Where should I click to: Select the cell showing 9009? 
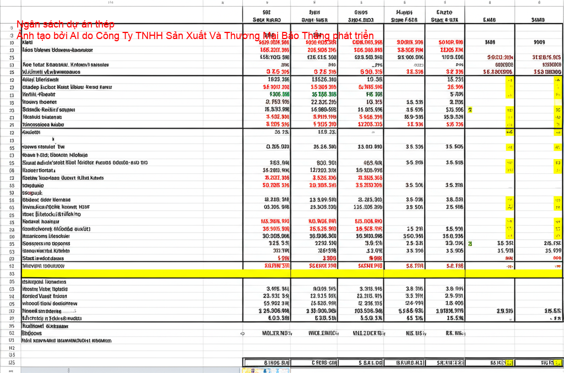pyautogui.click(x=539, y=42)
